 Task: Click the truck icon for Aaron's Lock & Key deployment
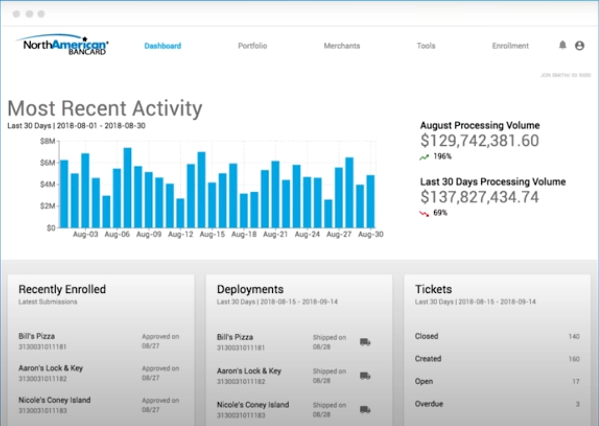(365, 376)
